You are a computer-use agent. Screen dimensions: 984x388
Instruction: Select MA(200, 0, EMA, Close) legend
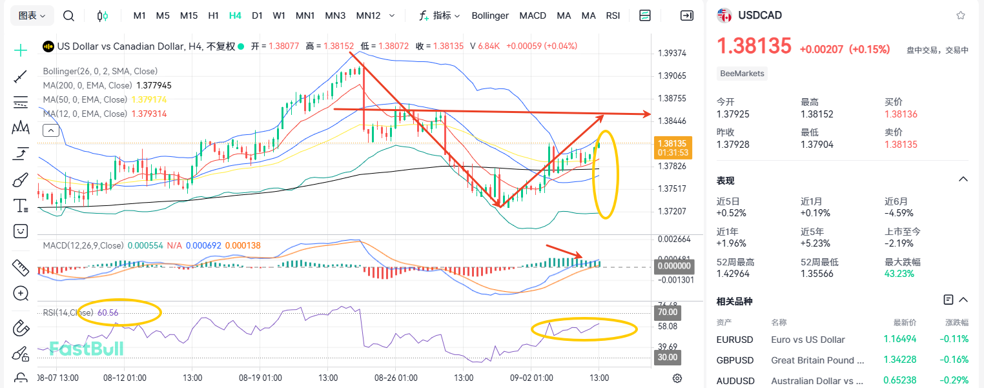coord(87,85)
